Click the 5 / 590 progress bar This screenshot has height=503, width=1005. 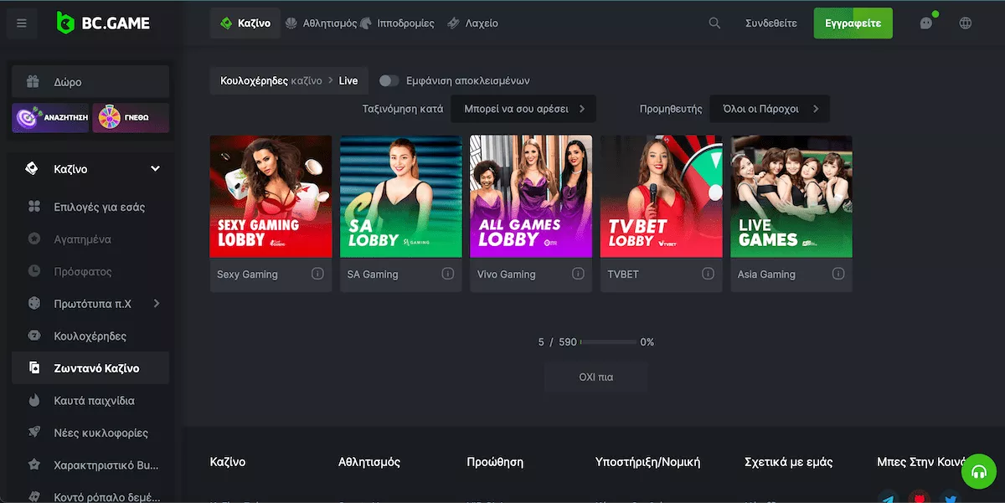pos(608,342)
